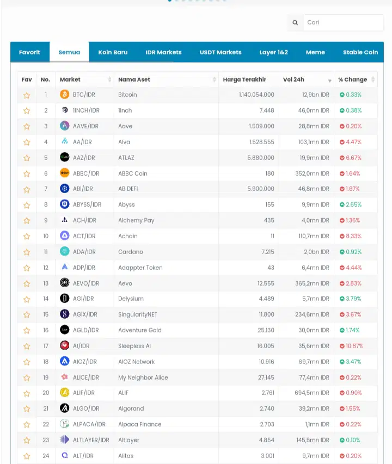Click the AB DEFI coin logo
Screen dimensions: 392x464
pos(65,189)
